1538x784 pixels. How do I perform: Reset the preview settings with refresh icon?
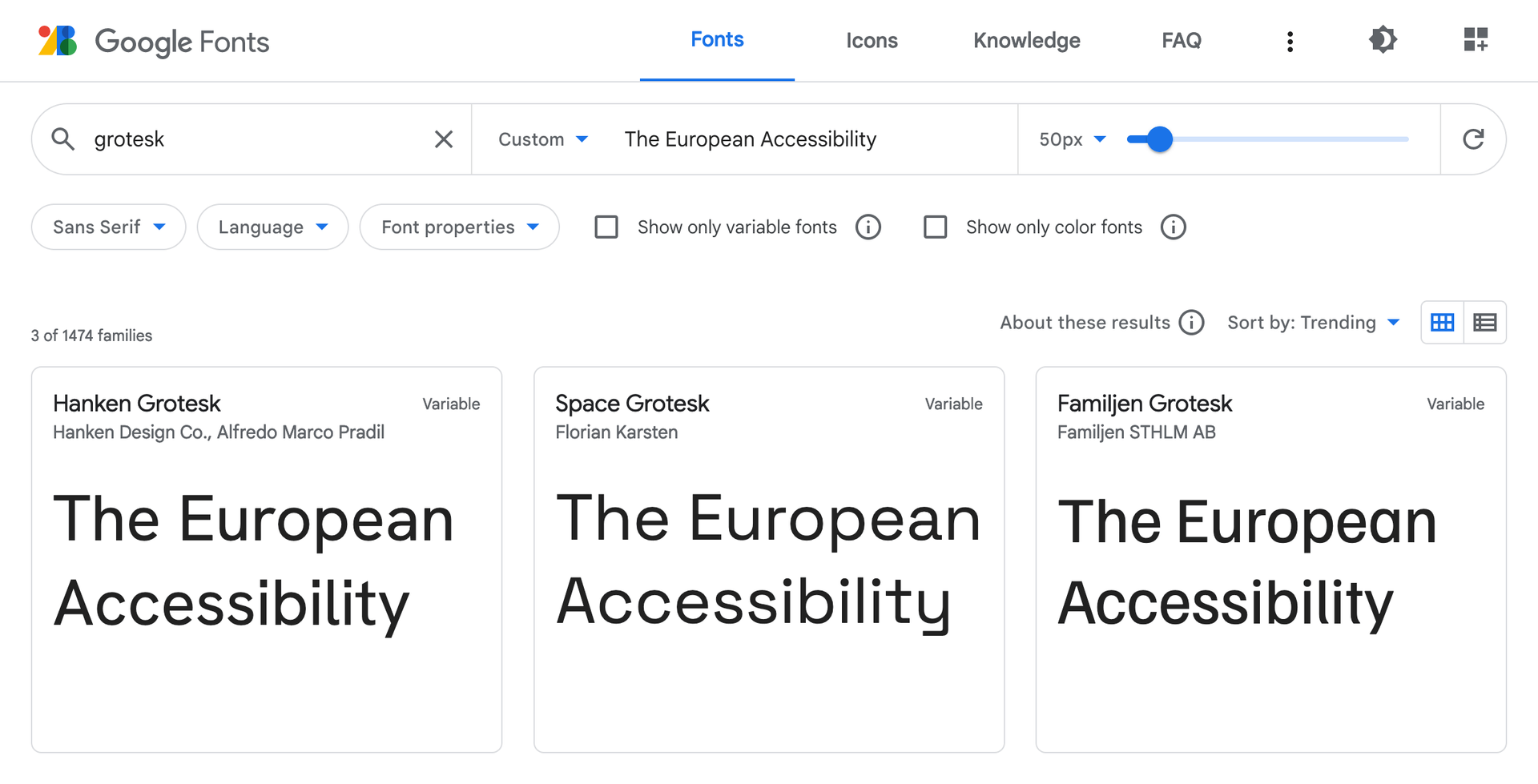tap(1473, 139)
